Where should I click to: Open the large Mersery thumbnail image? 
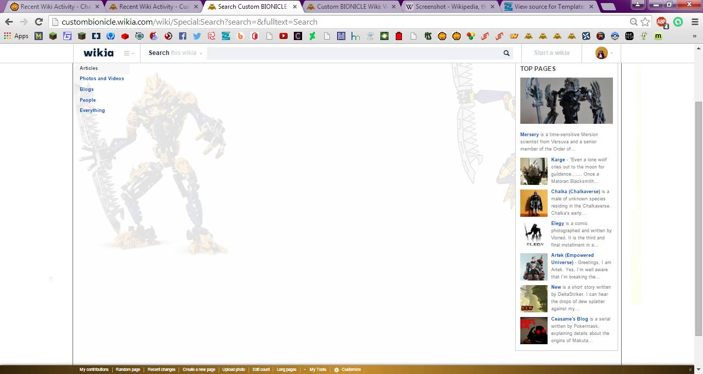tap(567, 101)
